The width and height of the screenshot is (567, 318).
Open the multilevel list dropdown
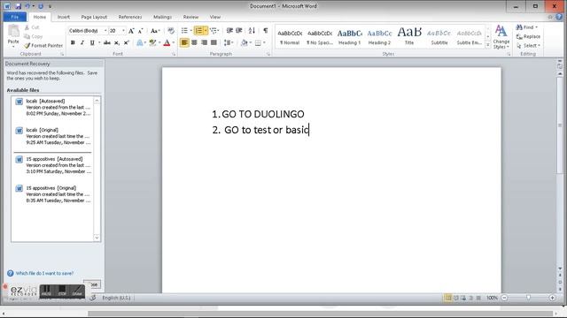pyautogui.click(x=214, y=31)
